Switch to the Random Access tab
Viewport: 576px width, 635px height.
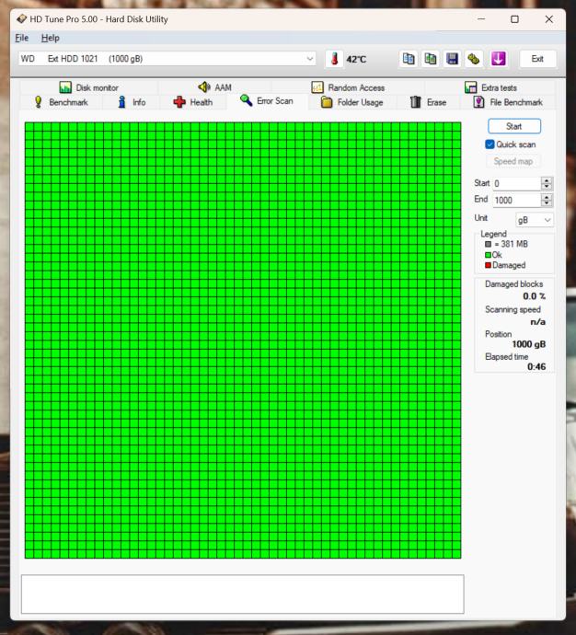348,87
